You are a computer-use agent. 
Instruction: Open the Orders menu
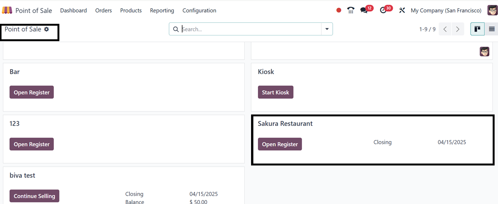click(103, 10)
